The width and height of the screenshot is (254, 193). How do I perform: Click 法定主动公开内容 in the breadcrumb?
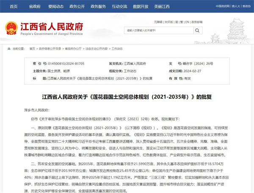point(97,49)
